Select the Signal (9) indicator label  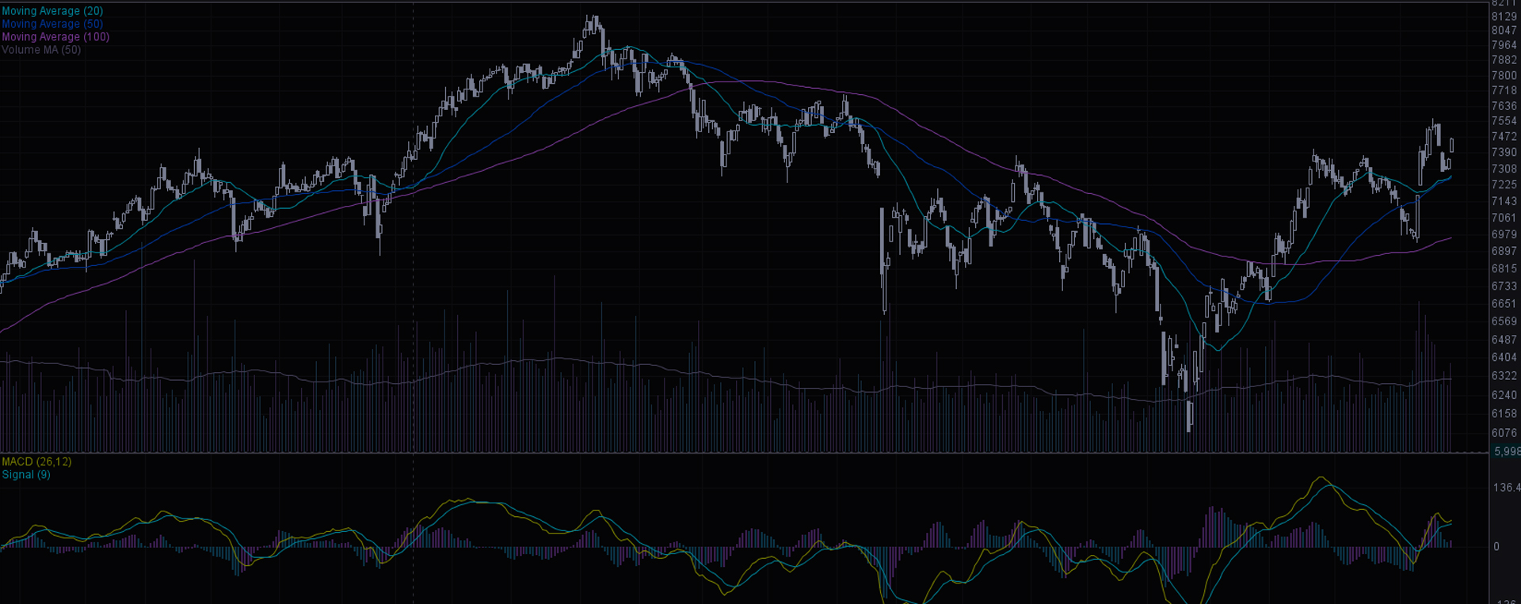click(26, 475)
